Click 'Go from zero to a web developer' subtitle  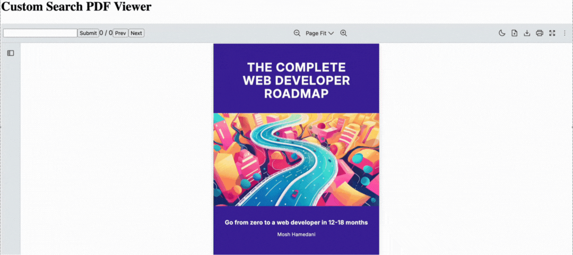[297, 223]
